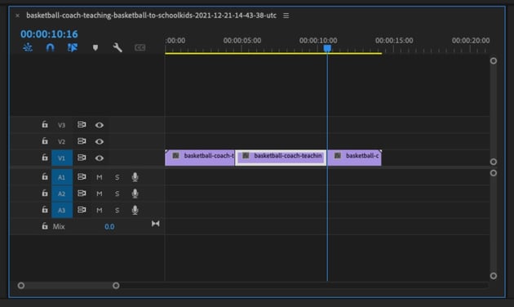The image size is (514, 307).
Task: Click left handle of horizontal zoom scrollbar
Action: 21,286
